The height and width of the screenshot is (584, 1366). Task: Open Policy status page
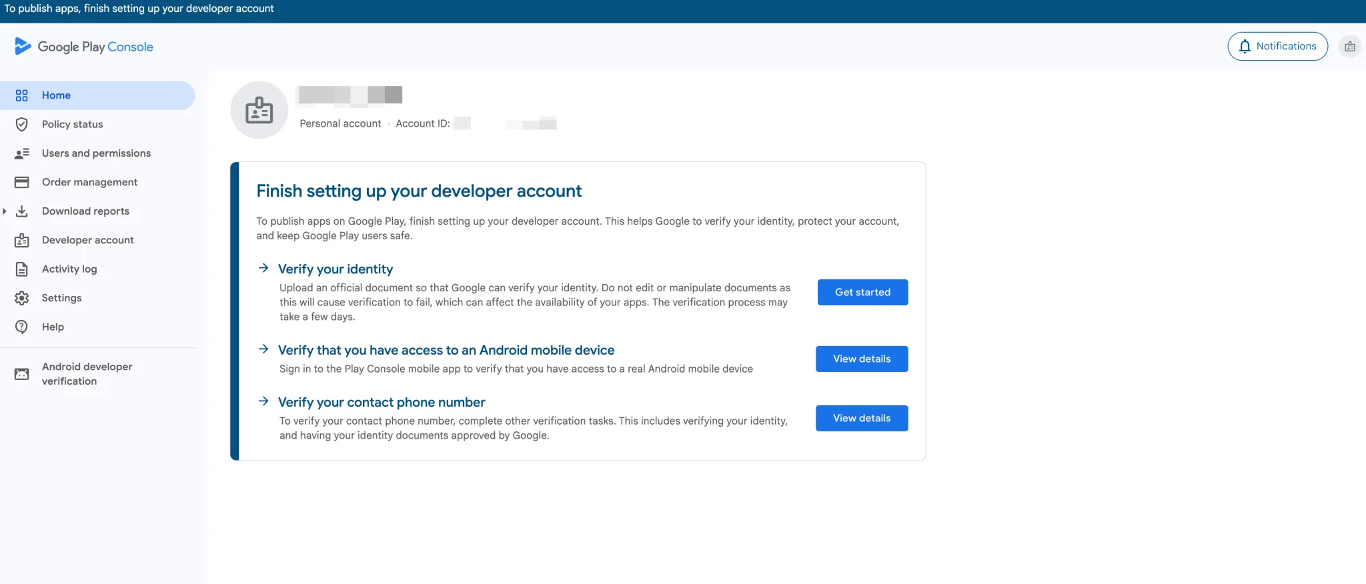[97, 124]
